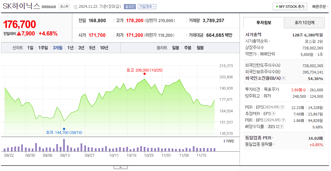This screenshot has height=171, width=331.
Task: Collapse the chart with the bottom up-arrow handle
Action: (x=120, y=167)
